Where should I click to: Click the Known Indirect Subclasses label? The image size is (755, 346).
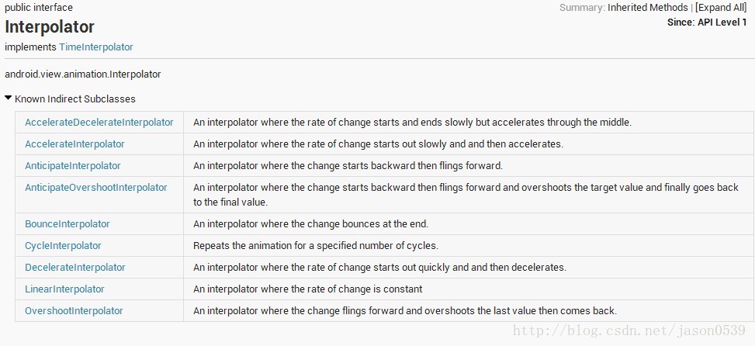tap(75, 99)
